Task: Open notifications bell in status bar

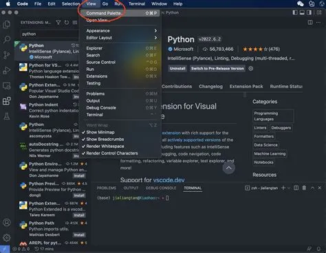Action: pos(318,249)
